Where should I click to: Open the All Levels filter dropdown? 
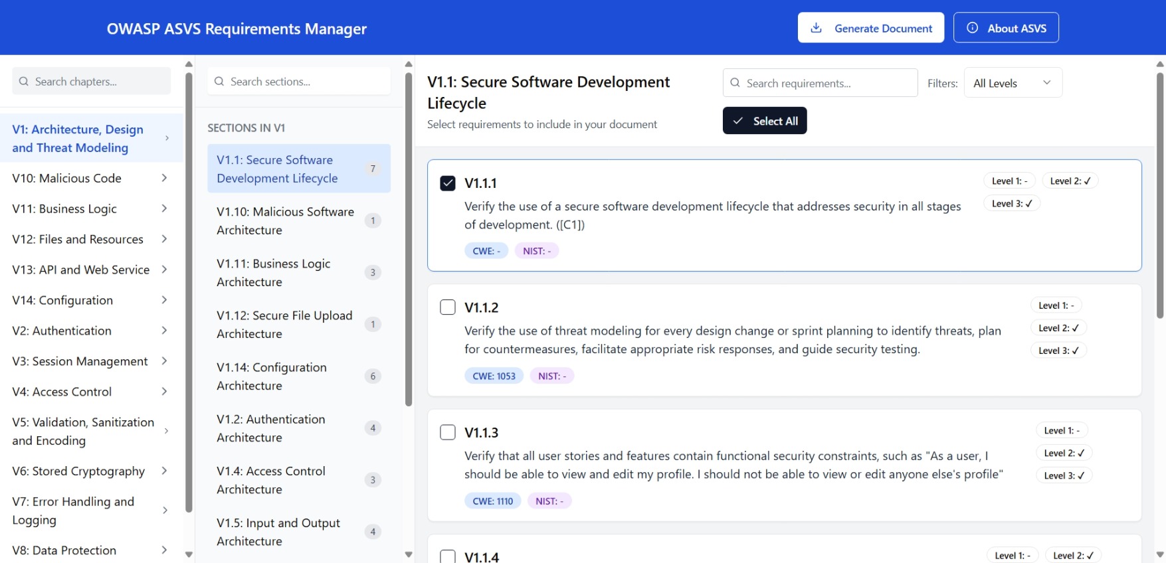pos(1012,83)
